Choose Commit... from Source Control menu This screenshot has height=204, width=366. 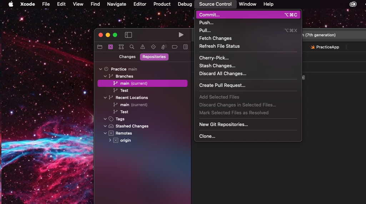tap(248, 15)
